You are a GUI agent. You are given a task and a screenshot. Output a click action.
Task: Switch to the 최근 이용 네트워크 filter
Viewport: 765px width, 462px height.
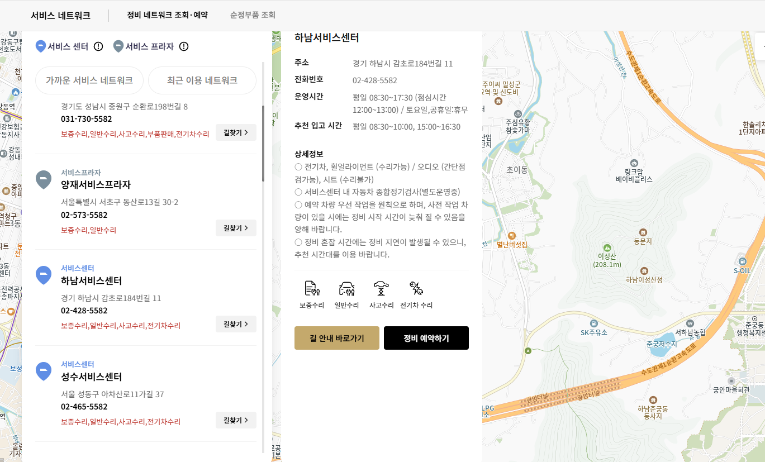(x=202, y=80)
